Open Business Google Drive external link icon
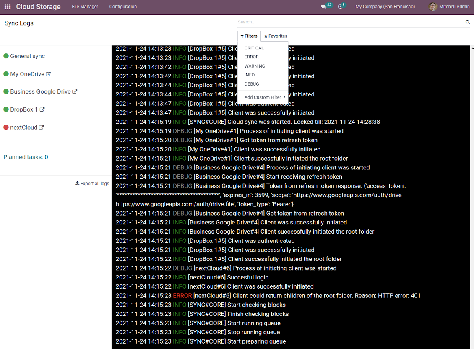This screenshot has width=474, height=349. 75,91
